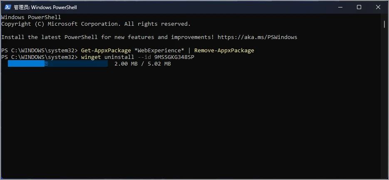Minimize the PowerShell window

tap(339, 7)
